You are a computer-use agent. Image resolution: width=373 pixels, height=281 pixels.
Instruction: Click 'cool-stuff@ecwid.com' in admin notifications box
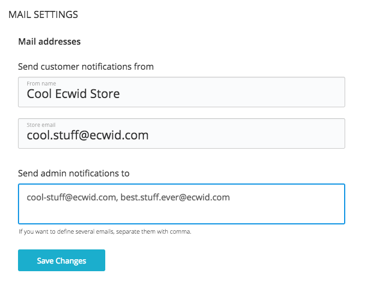tap(71, 197)
